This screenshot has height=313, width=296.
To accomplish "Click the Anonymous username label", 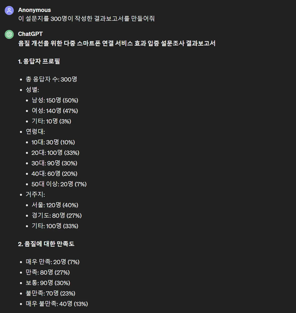I will click(34, 10).
